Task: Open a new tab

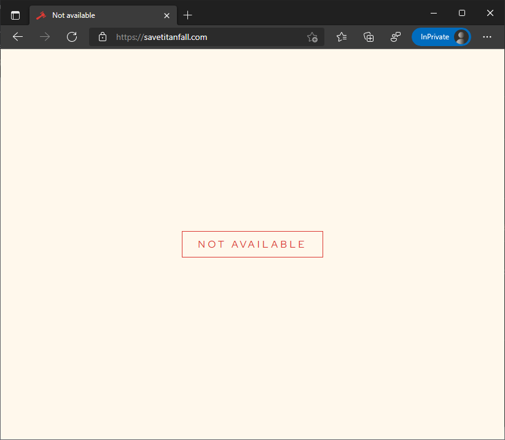Action: click(188, 15)
